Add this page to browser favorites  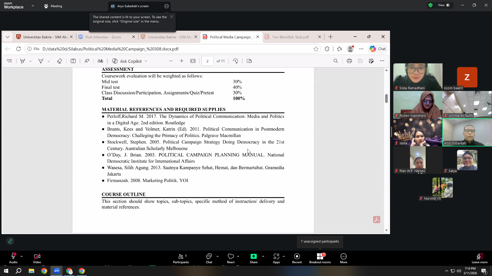316,49
